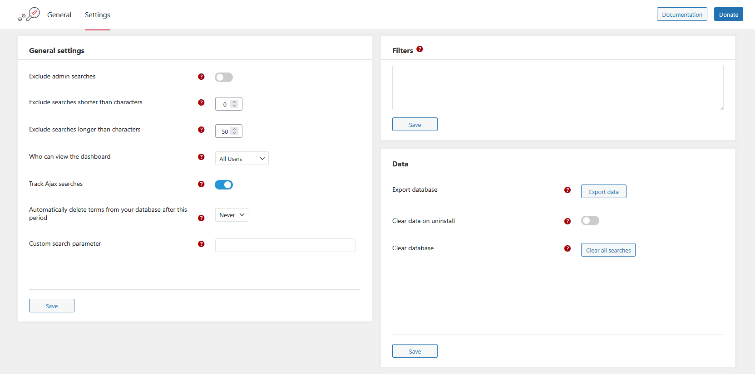The height and width of the screenshot is (374, 755).
Task: Save the Filters section
Action: tap(415, 124)
